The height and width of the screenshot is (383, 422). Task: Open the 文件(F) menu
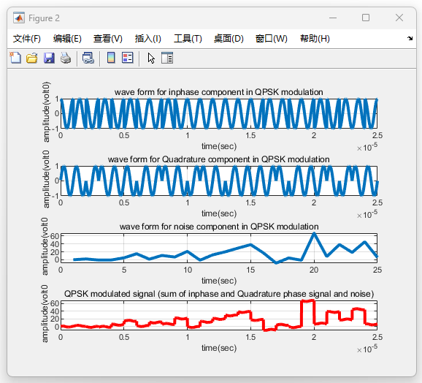point(26,39)
